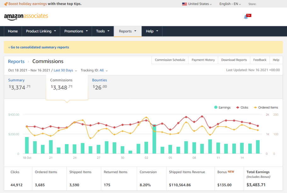Click the United States flag icon
287x193 pixels.
184,4
